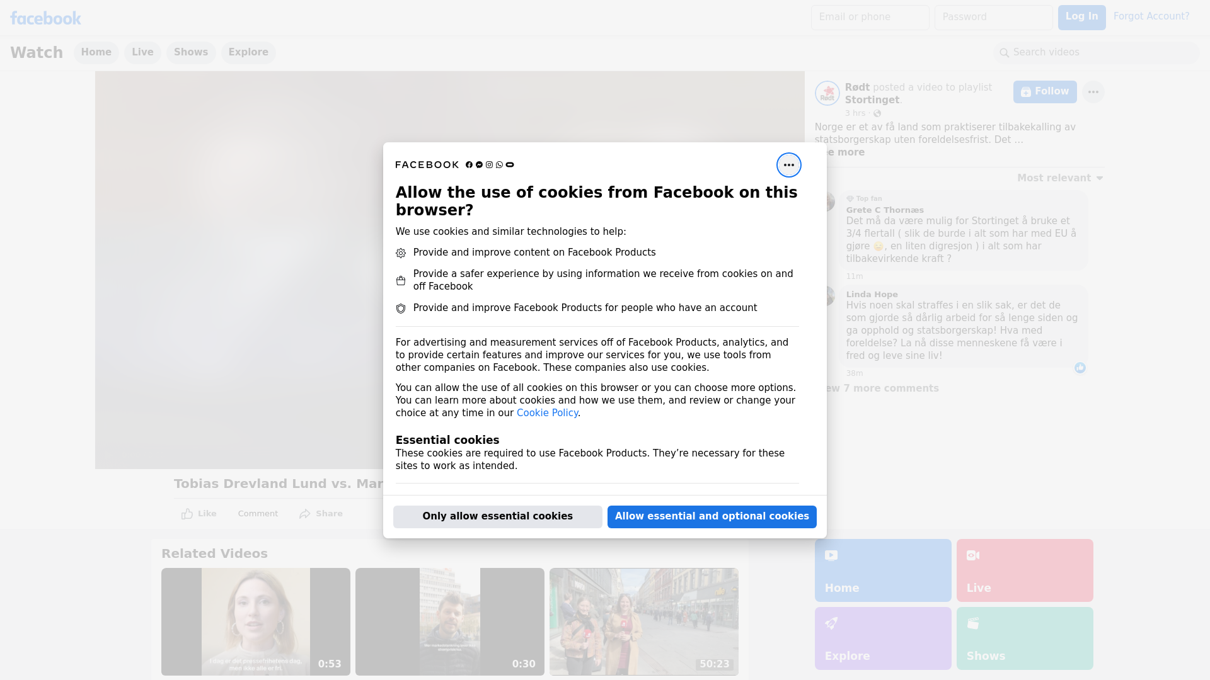Open the Forgot Account? link
Viewport: 1210px width, 680px height.
[x=1151, y=16]
